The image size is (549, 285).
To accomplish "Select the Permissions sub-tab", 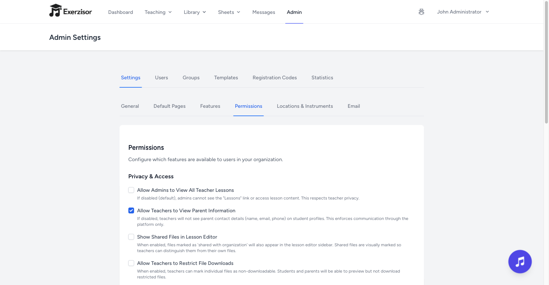I will pyautogui.click(x=249, y=106).
